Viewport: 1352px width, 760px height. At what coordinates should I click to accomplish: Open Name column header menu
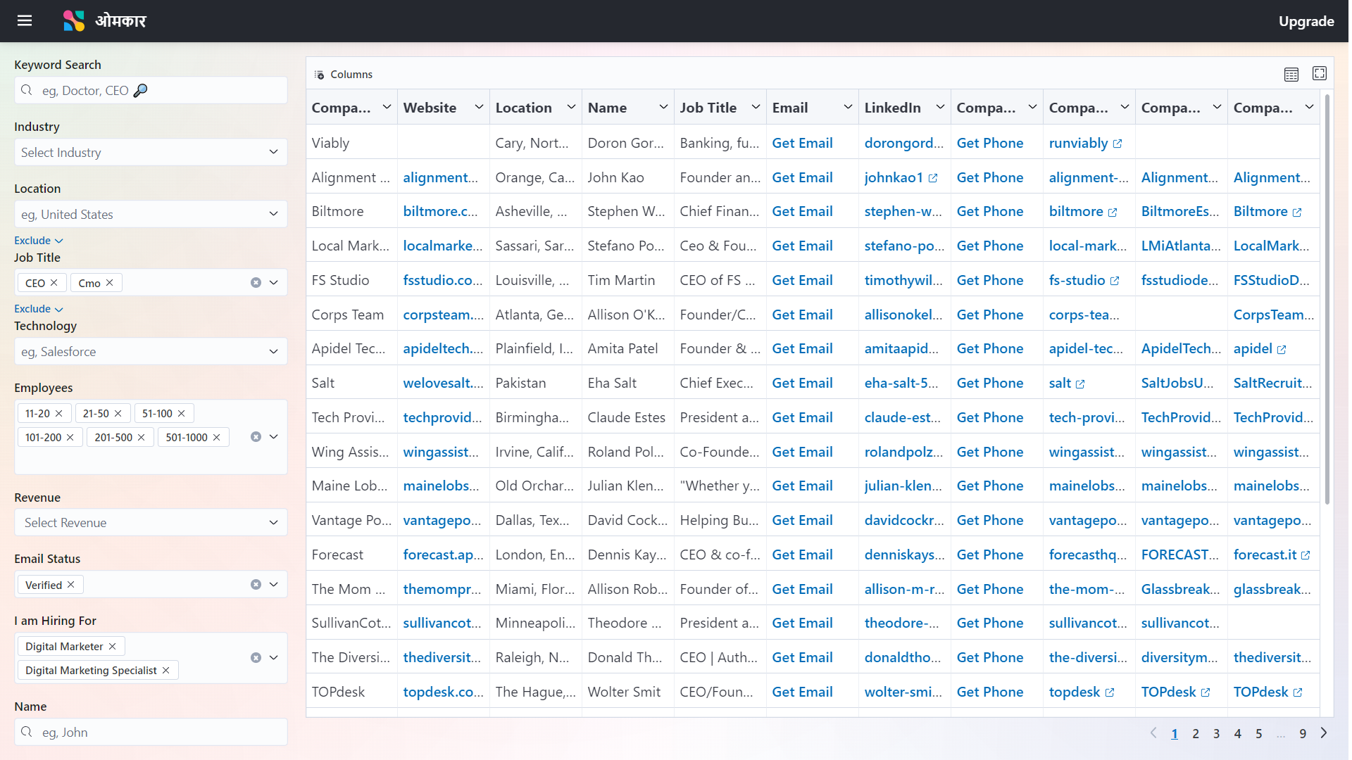(x=663, y=107)
